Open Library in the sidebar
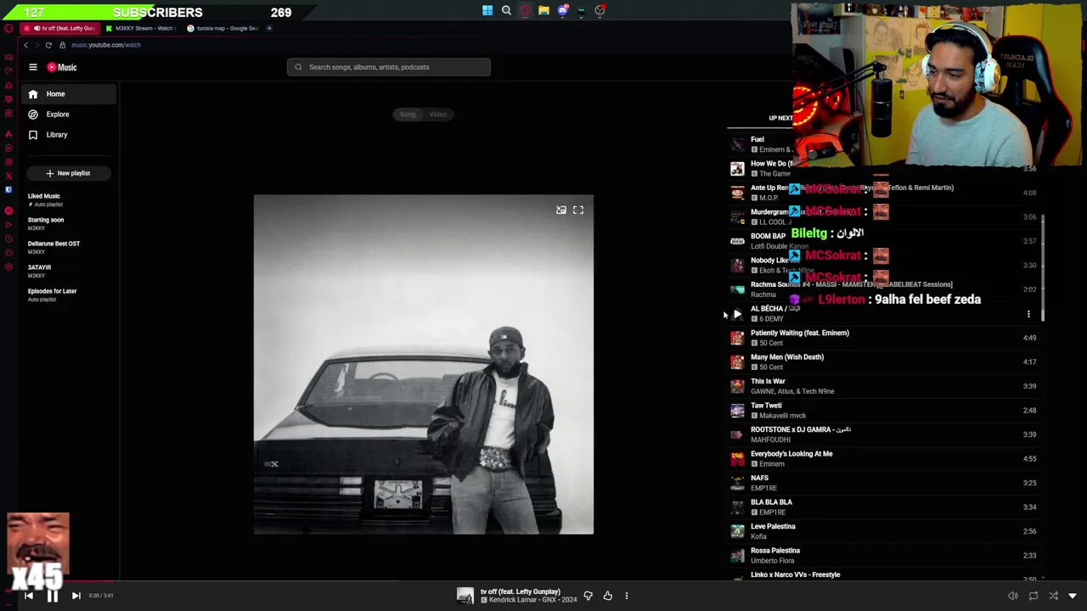The image size is (1087, 611). tap(67, 135)
